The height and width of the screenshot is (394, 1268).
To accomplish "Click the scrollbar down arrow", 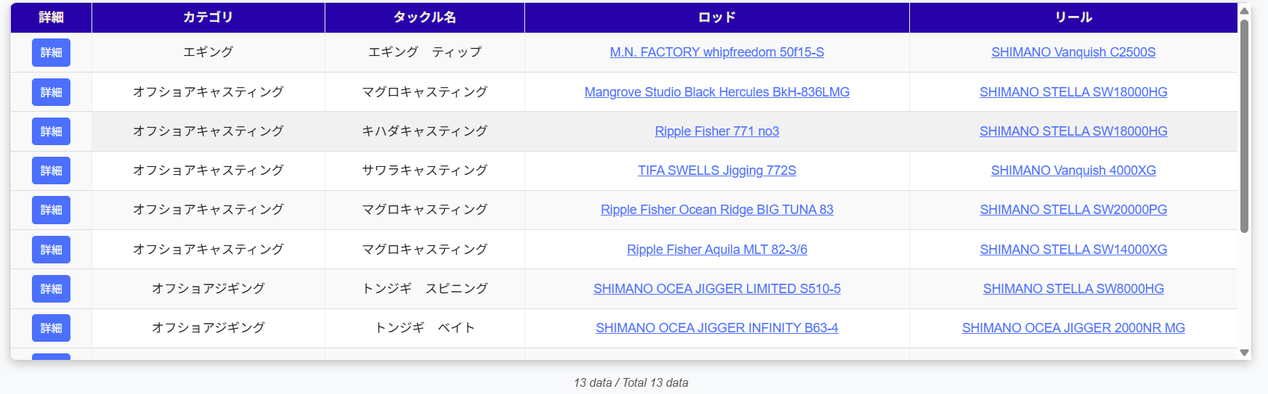I will pyautogui.click(x=1244, y=353).
